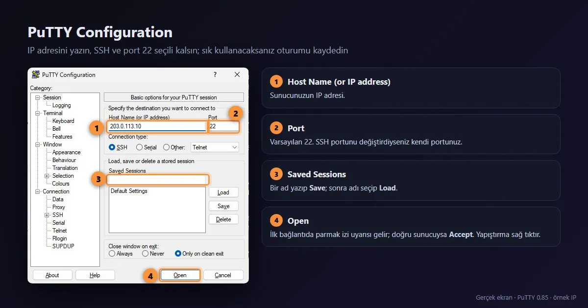The image size is (588, 308).
Task: Click the PuTTY icon in the title bar
Action: tap(35, 74)
